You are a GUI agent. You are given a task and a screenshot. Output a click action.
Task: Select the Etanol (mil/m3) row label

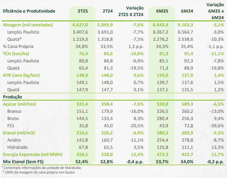(x=19, y=133)
